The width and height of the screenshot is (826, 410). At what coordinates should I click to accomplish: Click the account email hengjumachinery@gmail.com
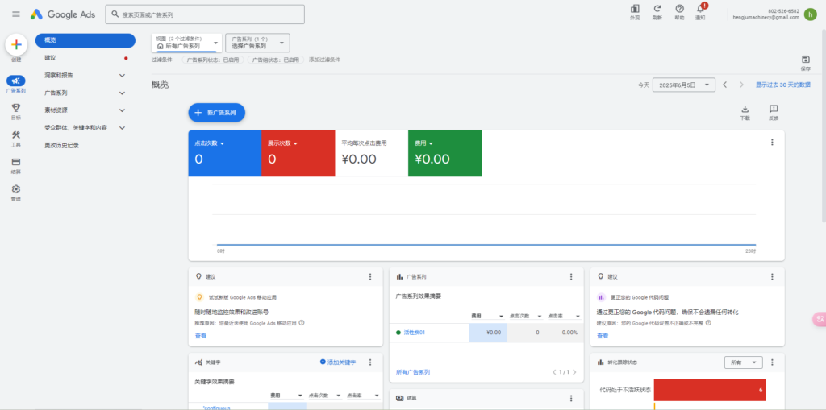point(766,18)
